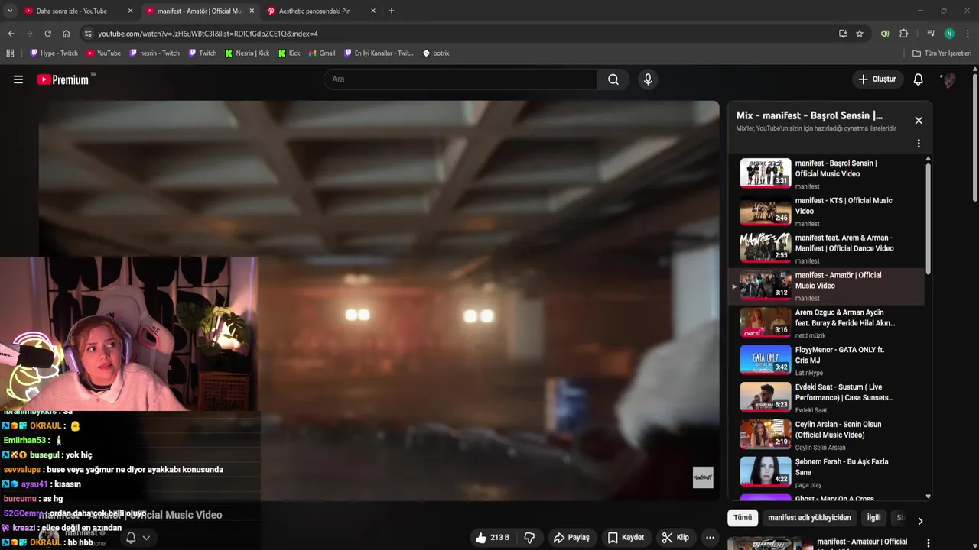Go back in browser history

pos(11,34)
